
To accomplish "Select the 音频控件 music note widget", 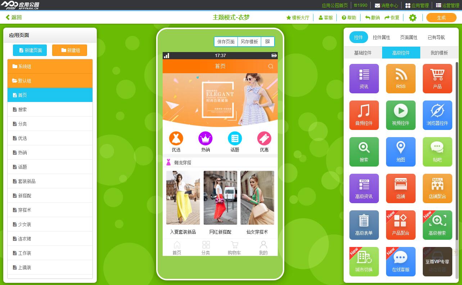I will click(364, 115).
